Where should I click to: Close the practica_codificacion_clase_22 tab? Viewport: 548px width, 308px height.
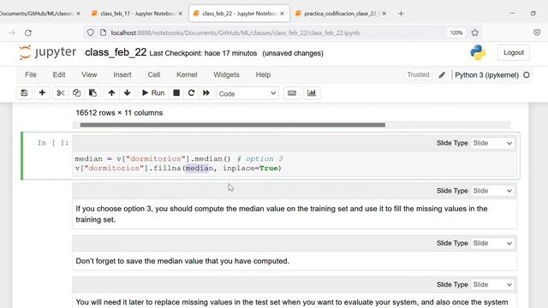coord(384,14)
